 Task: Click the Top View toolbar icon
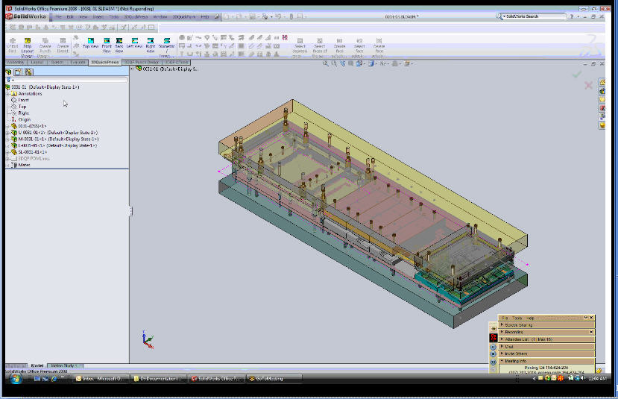click(91, 42)
